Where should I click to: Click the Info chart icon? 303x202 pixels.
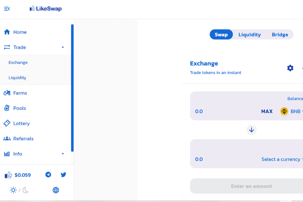6,153
